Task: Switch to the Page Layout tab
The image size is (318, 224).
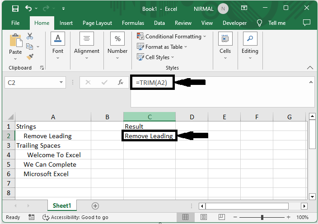Action: point(97,23)
